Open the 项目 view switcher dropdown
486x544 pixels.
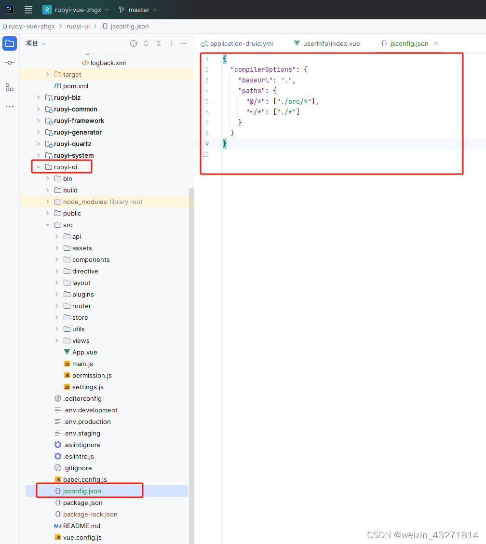(34, 43)
